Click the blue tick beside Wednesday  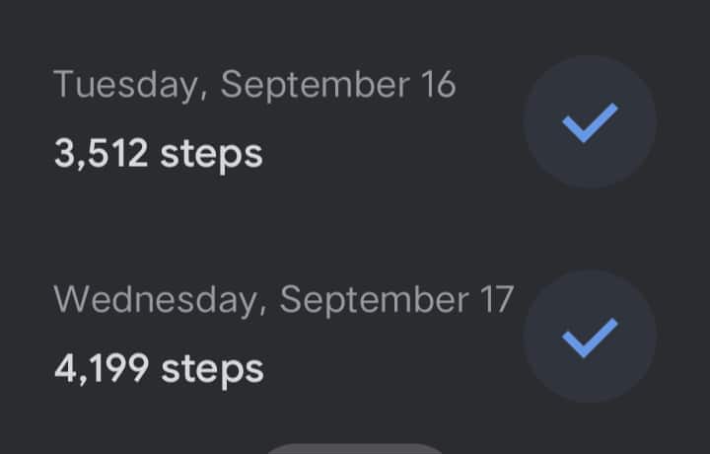(x=590, y=338)
